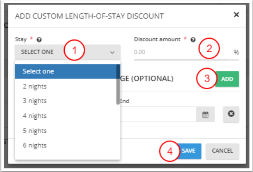Choose the highlighted Select one option
The image size is (253, 172).
pyautogui.click(x=66, y=71)
